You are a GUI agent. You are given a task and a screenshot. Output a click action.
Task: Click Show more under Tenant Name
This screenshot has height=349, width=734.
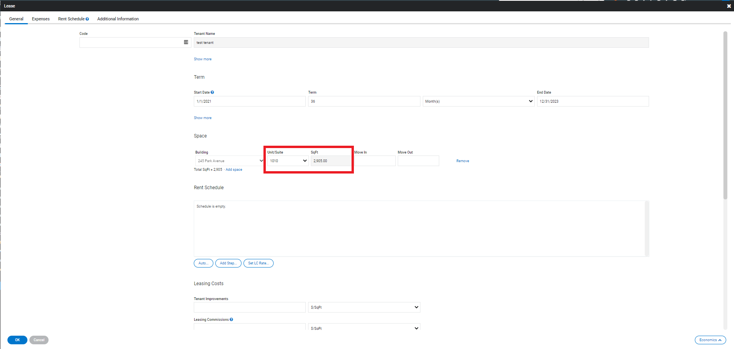coord(202,59)
